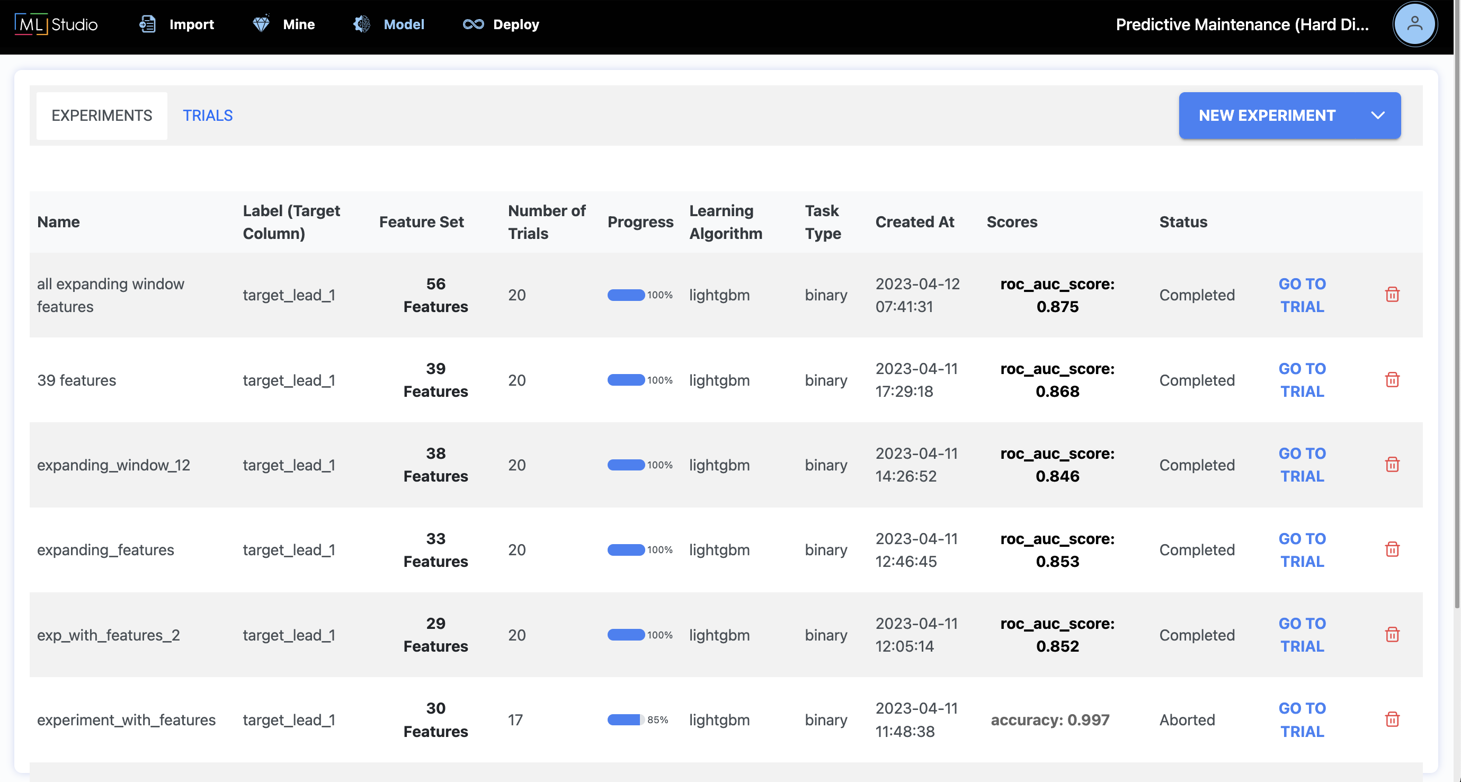
Task: Open the Import menu item
Action: coord(176,24)
